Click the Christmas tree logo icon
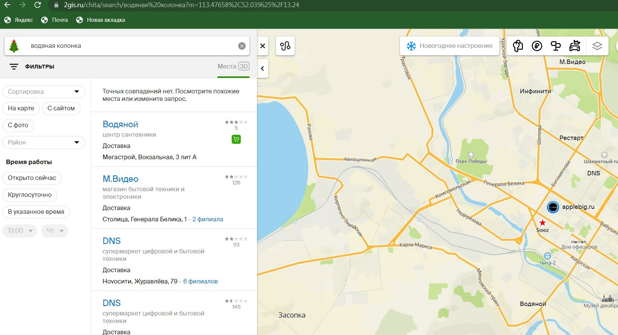The image size is (618, 335). (14, 46)
